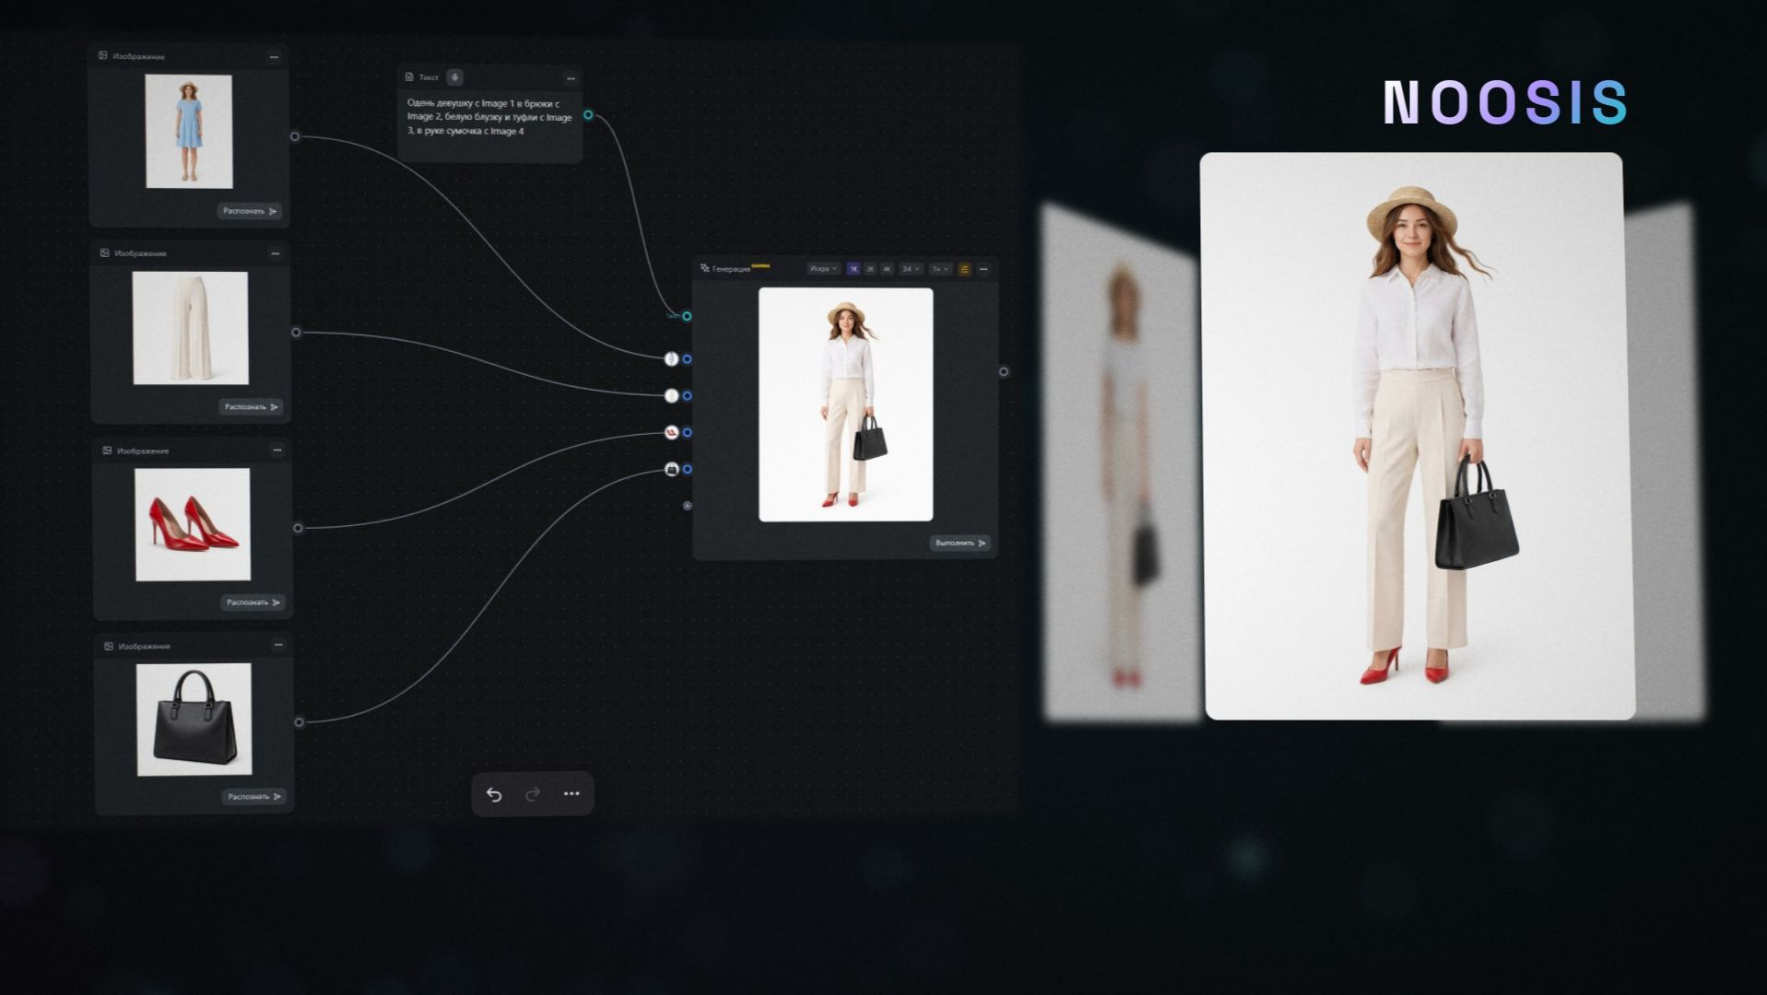Click Распознать under the red shoes image
Viewport: 1767px width, 995px height.
pyautogui.click(x=253, y=603)
